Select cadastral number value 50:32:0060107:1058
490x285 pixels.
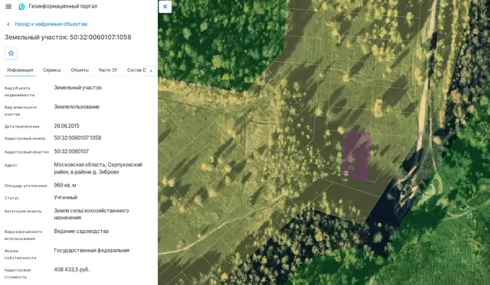pyautogui.click(x=77, y=138)
